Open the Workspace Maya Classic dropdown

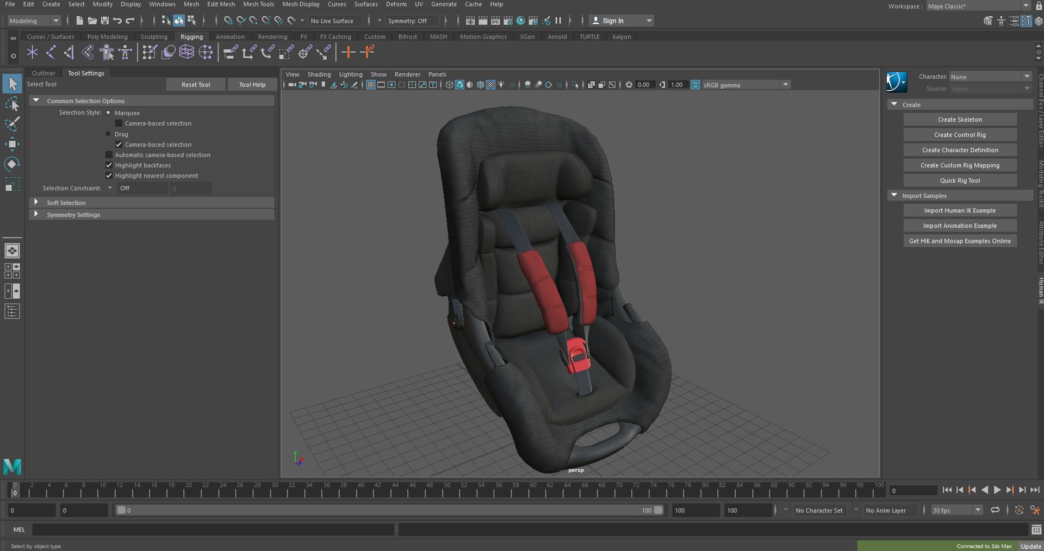click(978, 6)
